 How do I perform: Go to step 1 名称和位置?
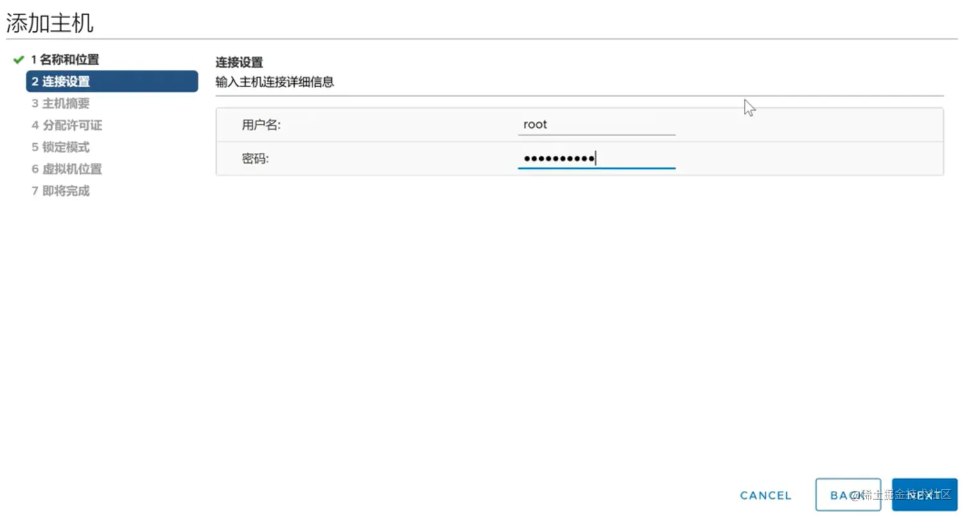[x=65, y=60]
